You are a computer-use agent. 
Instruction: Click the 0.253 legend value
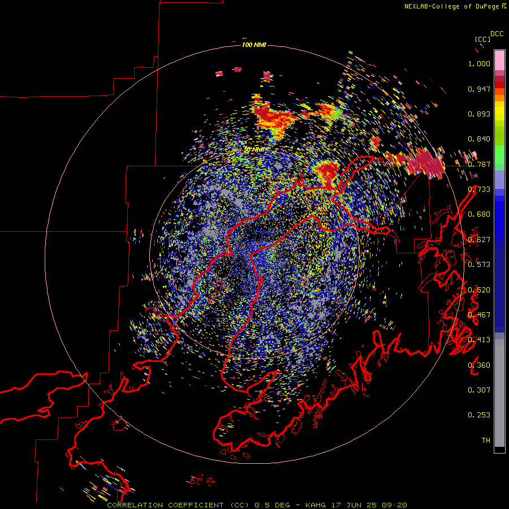pos(479,415)
